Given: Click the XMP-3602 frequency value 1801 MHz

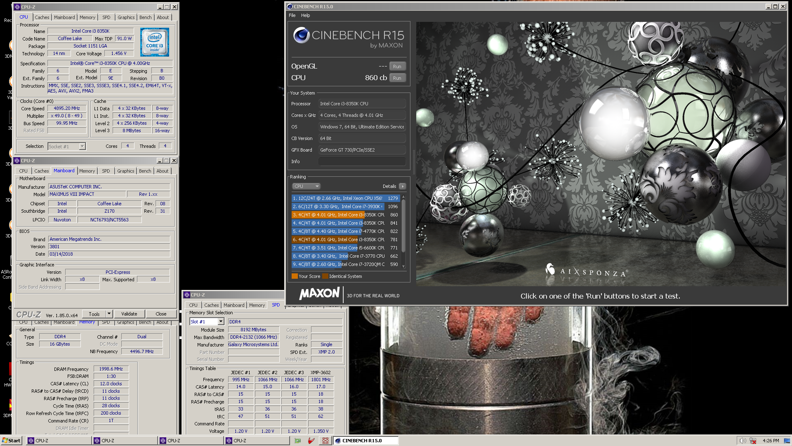Looking at the screenshot, I should (x=321, y=380).
